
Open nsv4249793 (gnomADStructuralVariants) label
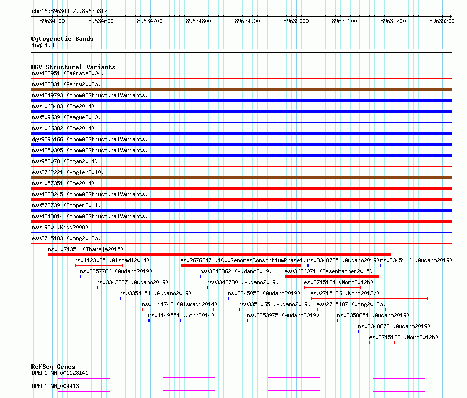(x=90, y=95)
